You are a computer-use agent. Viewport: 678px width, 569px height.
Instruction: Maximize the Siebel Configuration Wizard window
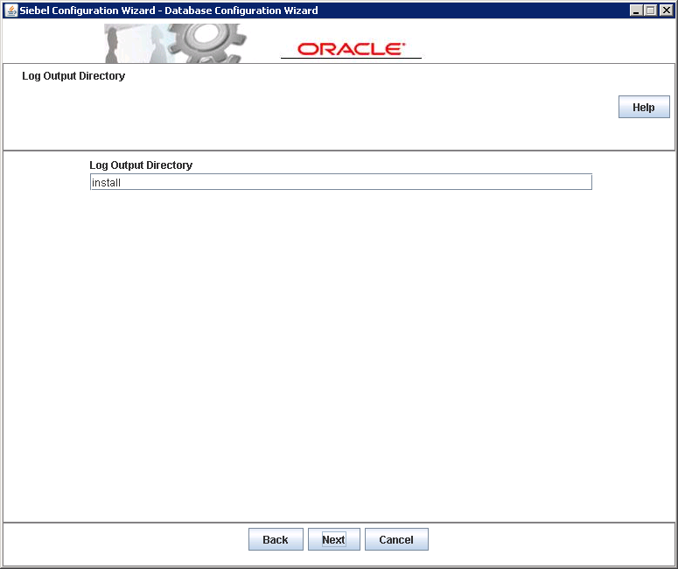[650, 11]
